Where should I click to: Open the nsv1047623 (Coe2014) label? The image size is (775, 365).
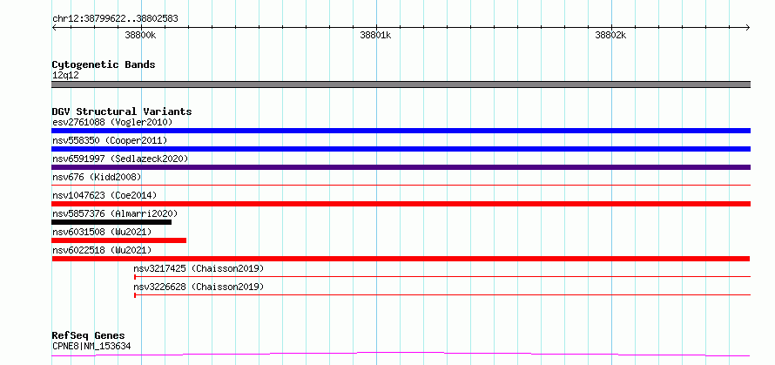pyautogui.click(x=104, y=195)
